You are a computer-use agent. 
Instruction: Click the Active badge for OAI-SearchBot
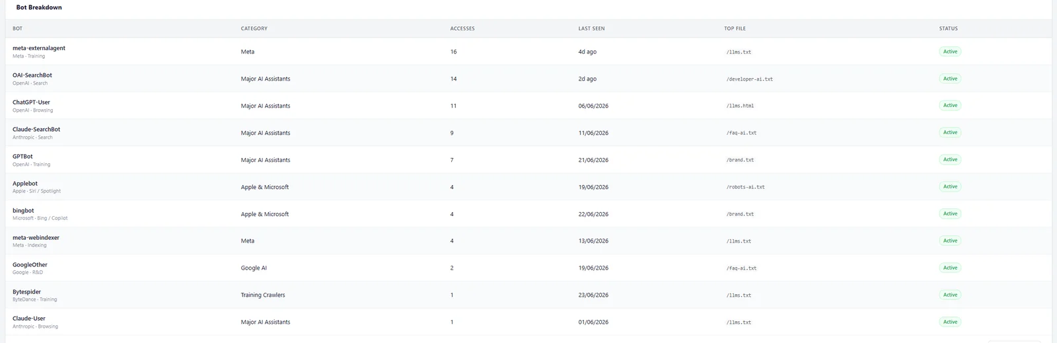[x=950, y=79]
